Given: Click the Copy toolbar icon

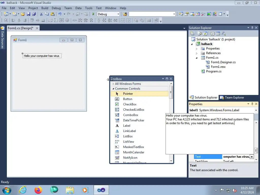Looking at the screenshot, I should 47,14.
